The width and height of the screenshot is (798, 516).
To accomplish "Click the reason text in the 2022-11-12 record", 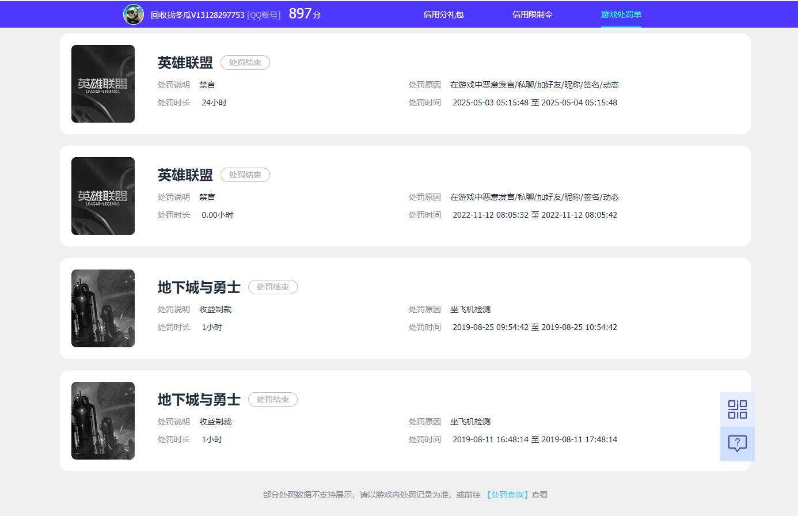I will click(x=534, y=197).
